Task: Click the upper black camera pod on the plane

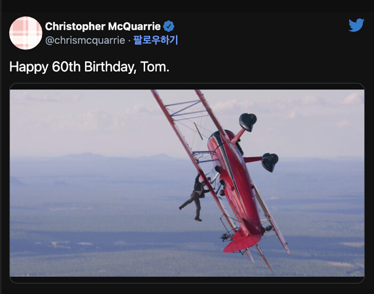Action: tap(248, 122)
